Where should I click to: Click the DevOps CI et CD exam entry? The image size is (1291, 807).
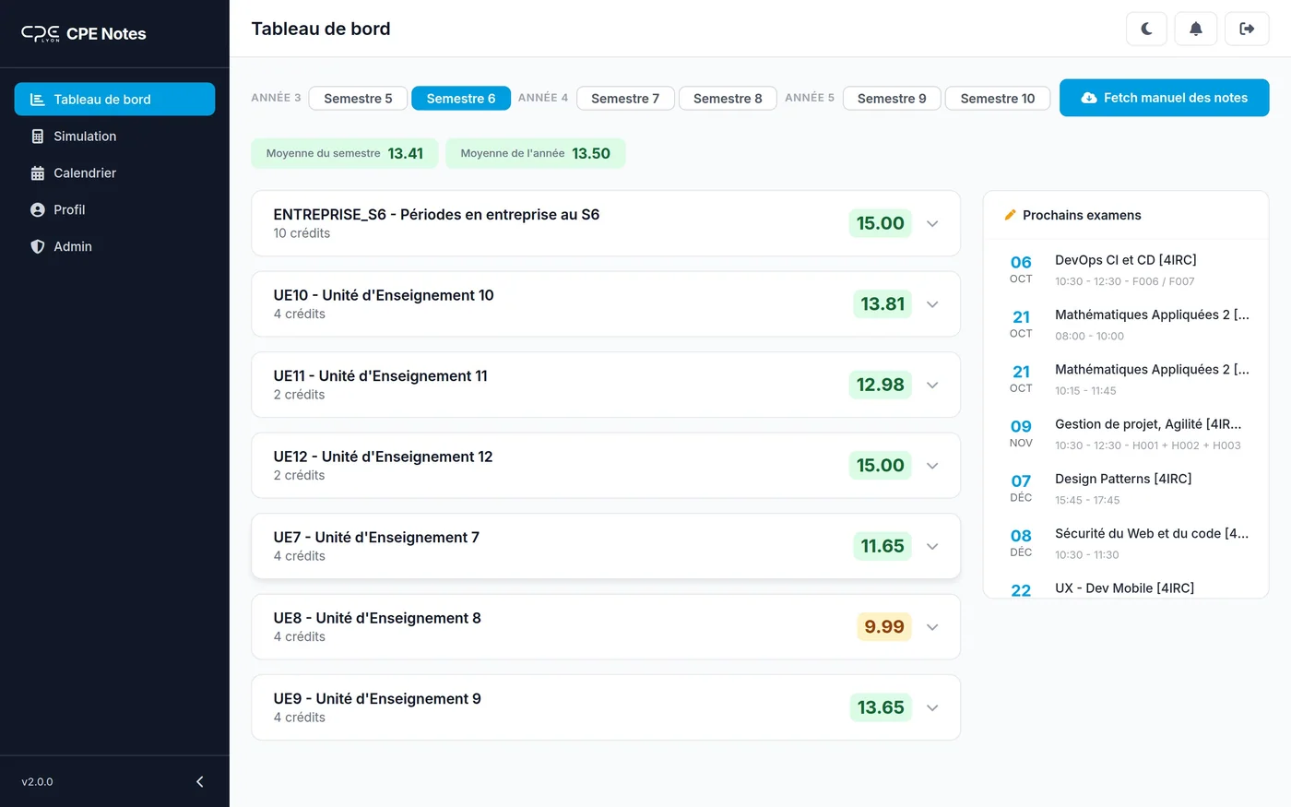point(1126,270)
